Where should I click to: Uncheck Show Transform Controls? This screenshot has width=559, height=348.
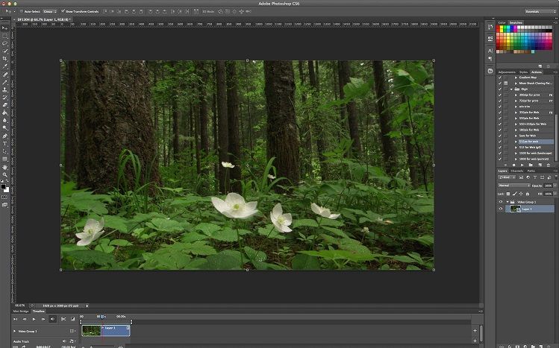click(x=63, y=12)
